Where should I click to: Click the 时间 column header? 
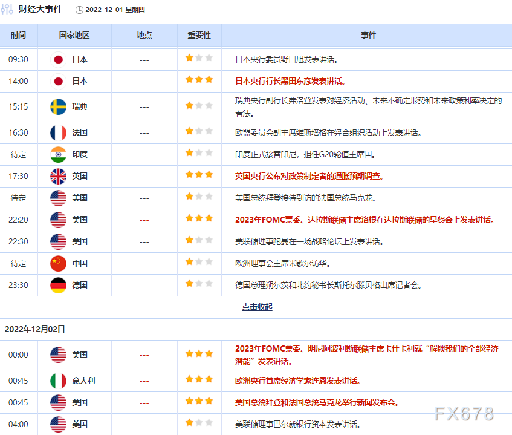click(18, 35)
